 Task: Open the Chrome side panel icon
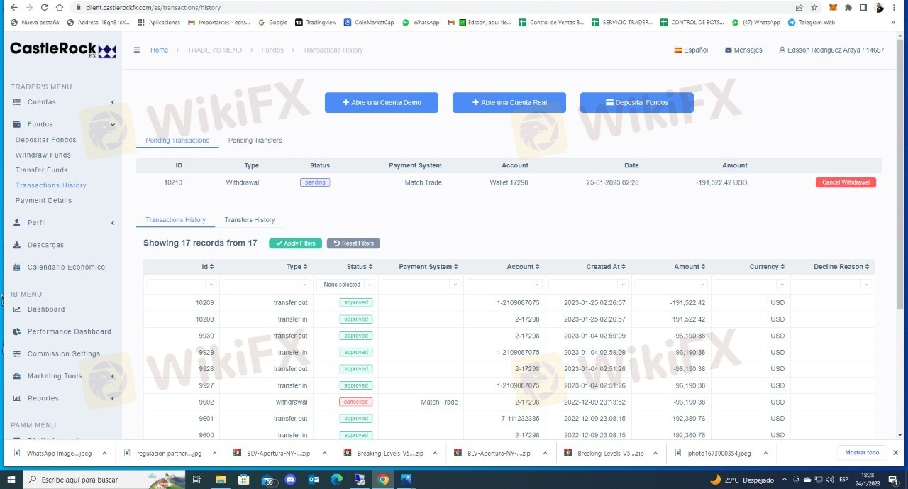coord(863,7)
